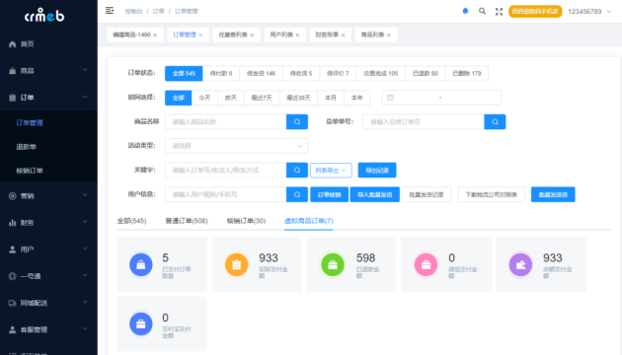
Task: Click the home icon beside 首页
Action: tap(12, 44)
